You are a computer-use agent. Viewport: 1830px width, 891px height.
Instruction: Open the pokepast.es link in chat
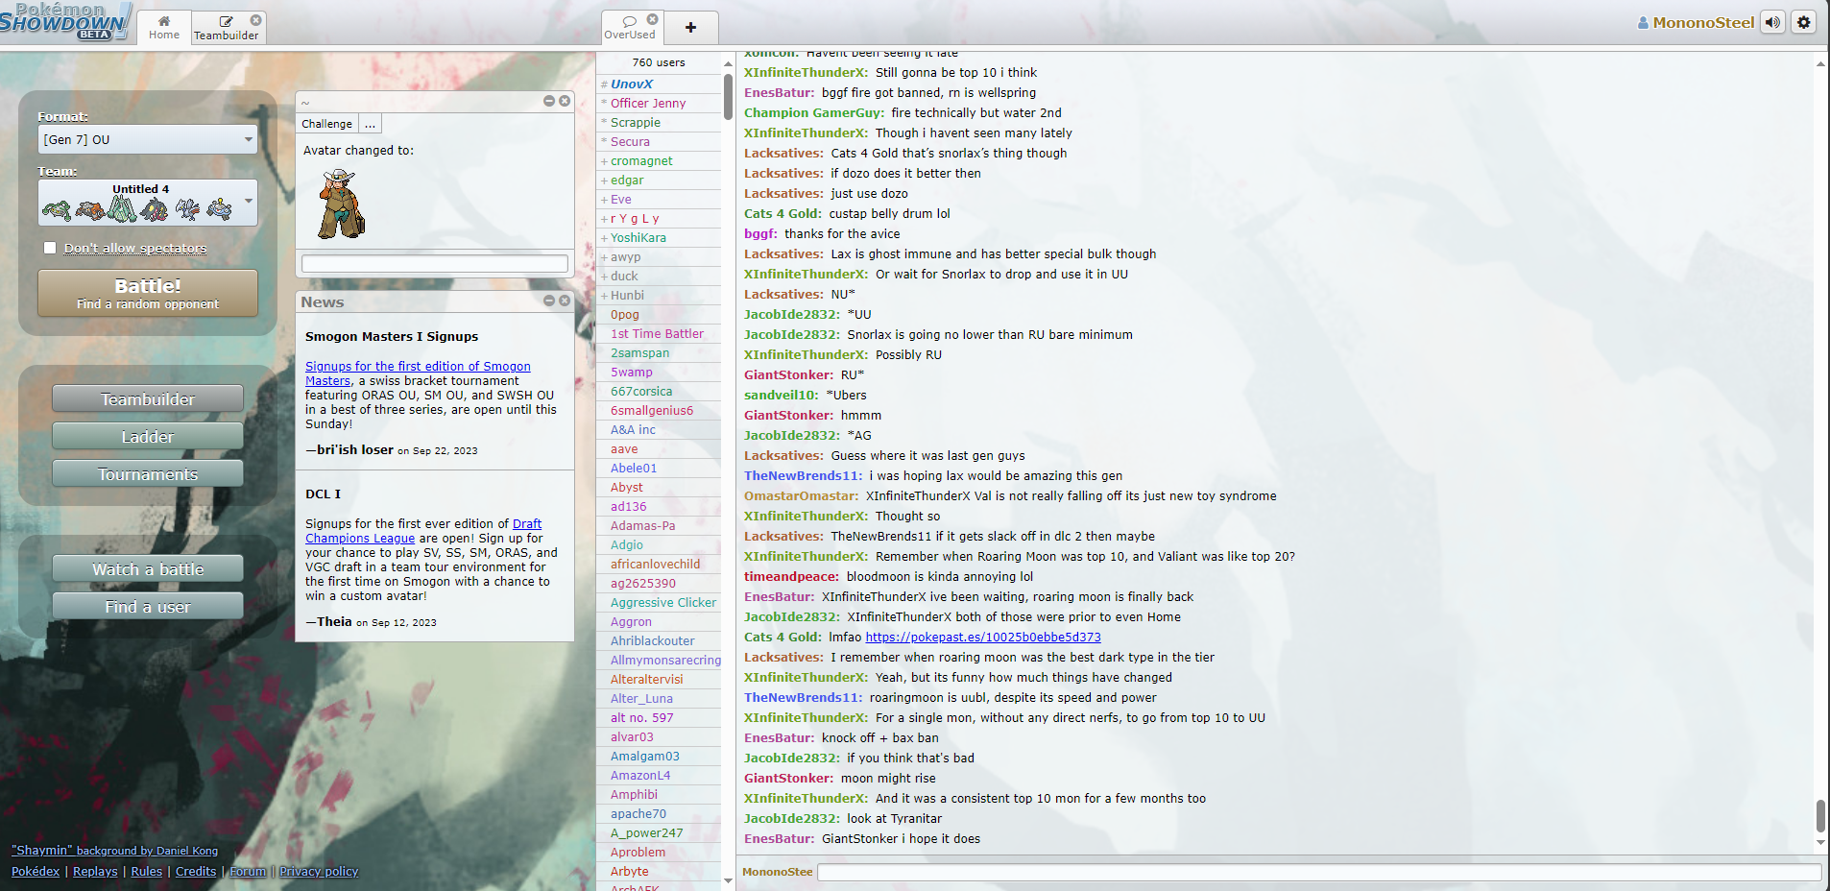(x=983, y=637)
